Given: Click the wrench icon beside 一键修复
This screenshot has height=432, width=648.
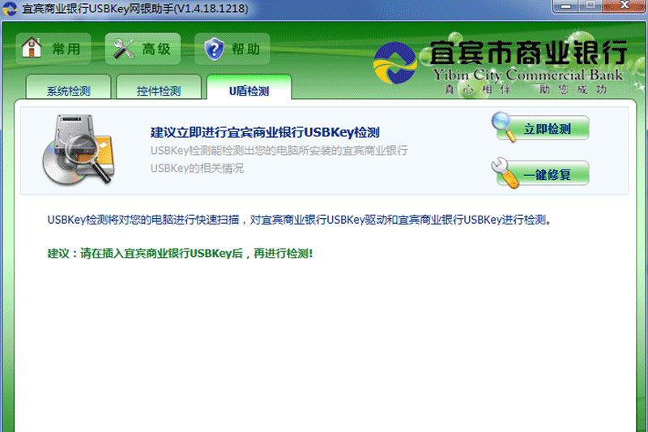Looking at the screenshot, I should pyautogui.click(x=505, y=173).
